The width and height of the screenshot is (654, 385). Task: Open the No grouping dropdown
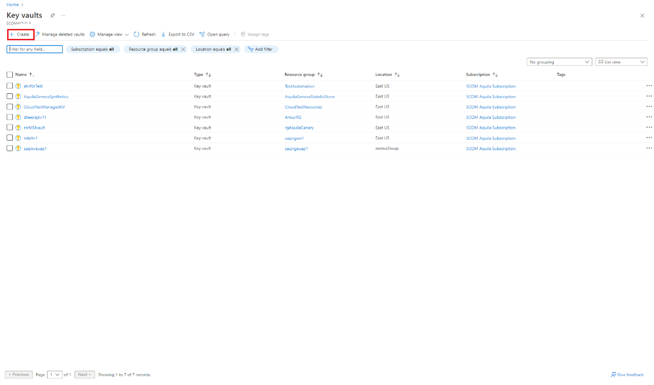[559, 62]
